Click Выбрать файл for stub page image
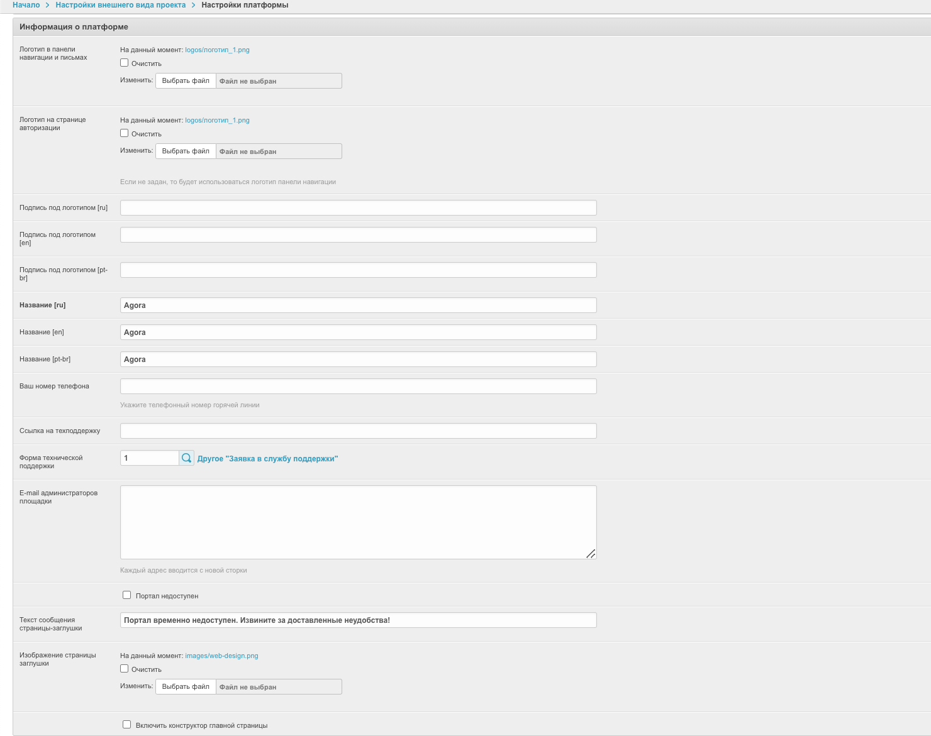The width and height of the screenshot is (931, 736). point(186,686)
